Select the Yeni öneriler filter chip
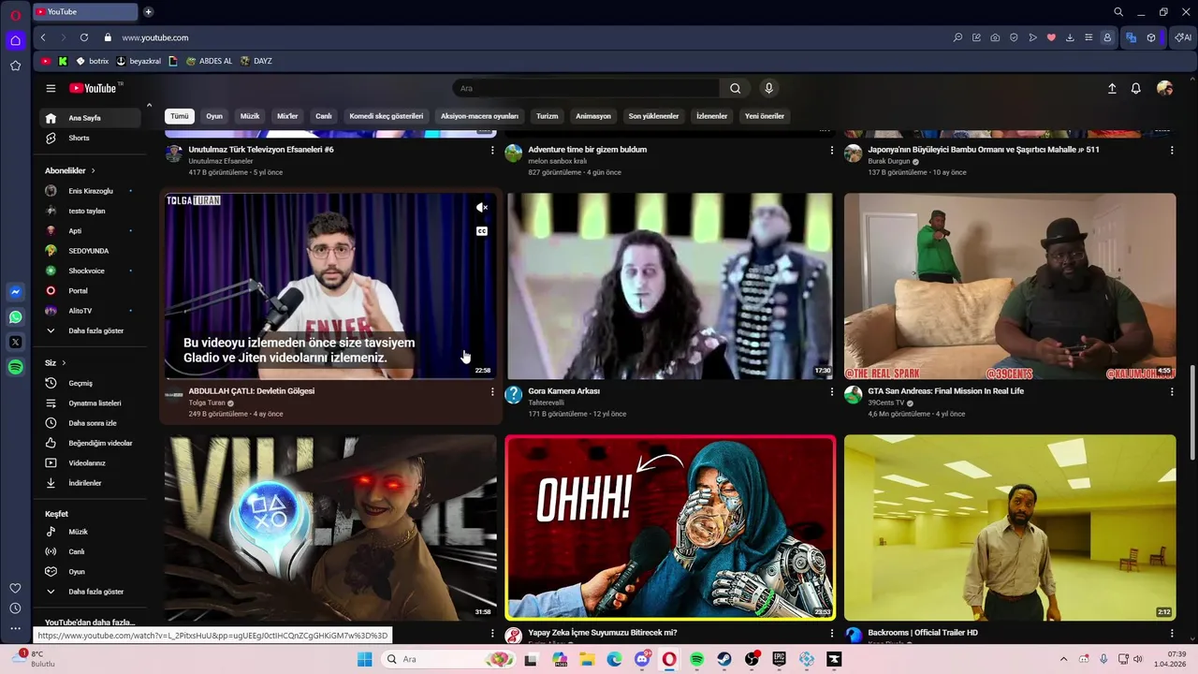The width and height of the screenshot is (1198, 674). tap(765, 116)
